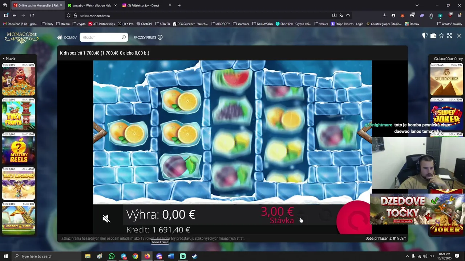Open Mayan Gods game thumbnail
The image size is (465, 261).
pos(19,219)
